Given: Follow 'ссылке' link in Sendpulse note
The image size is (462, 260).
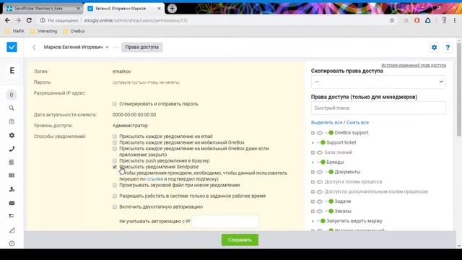Looking at the screenshot, I should [x=154, y=179].
